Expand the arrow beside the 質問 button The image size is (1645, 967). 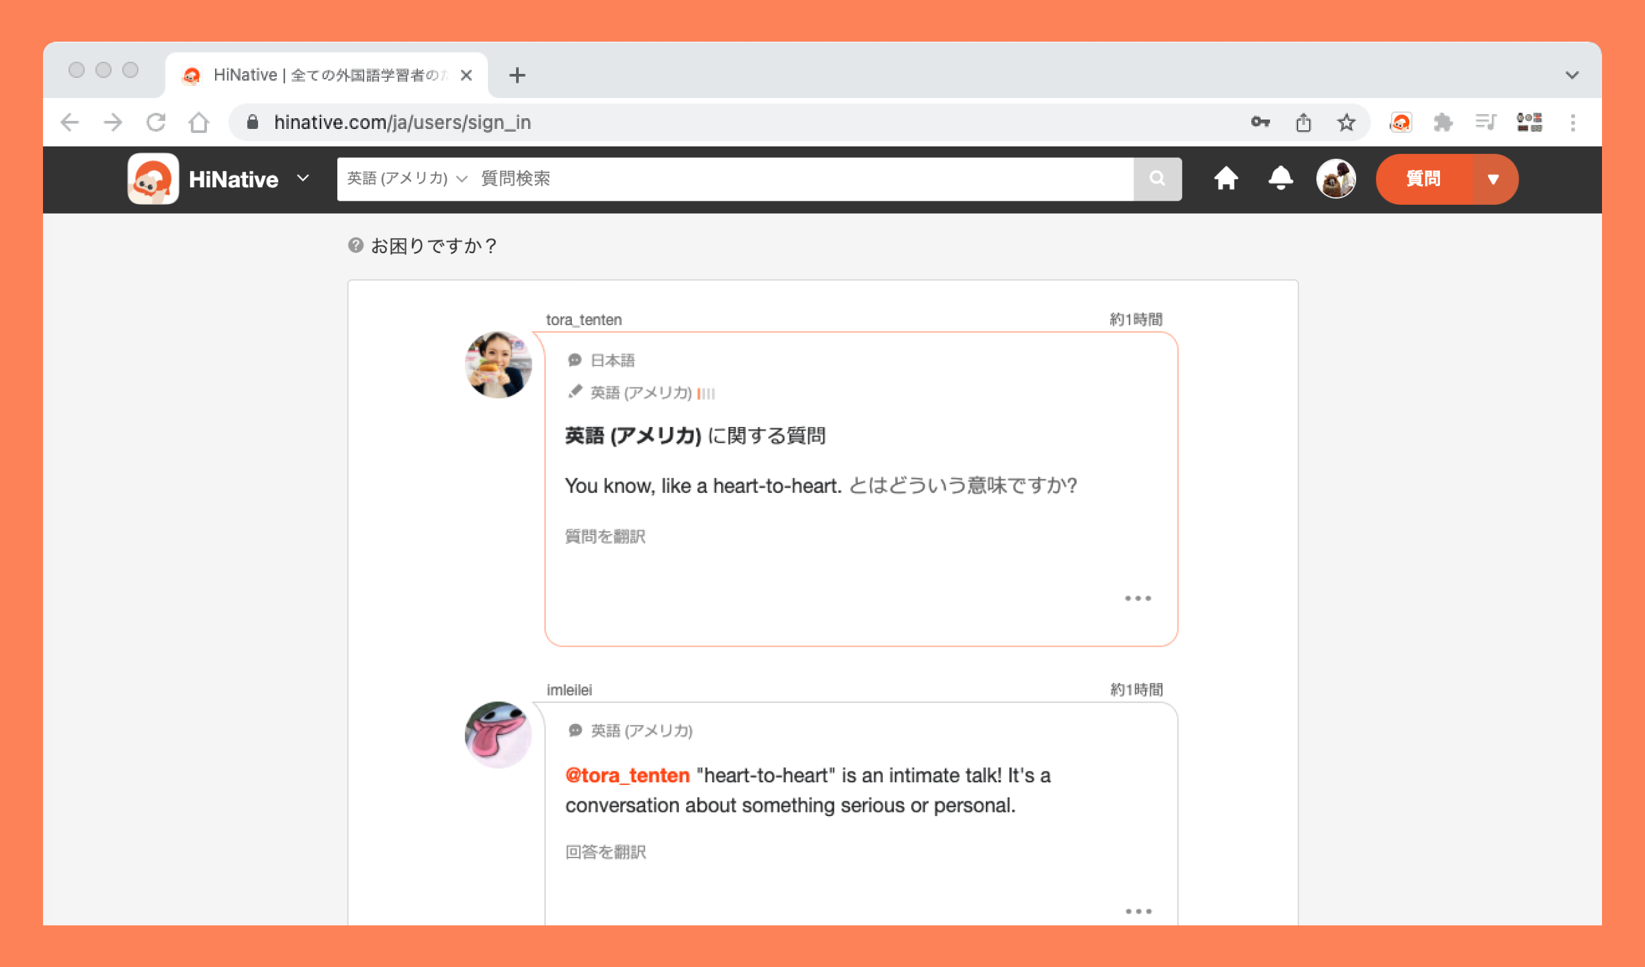(1493, 179)
